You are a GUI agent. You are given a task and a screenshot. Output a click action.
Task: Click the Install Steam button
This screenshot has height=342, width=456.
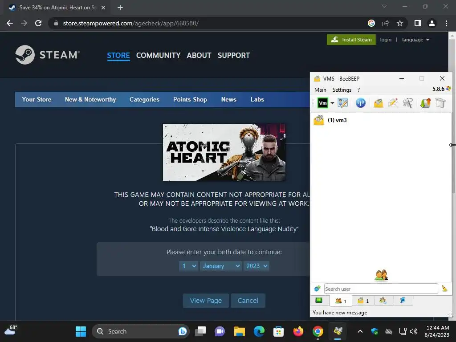(x=351, y=40)
